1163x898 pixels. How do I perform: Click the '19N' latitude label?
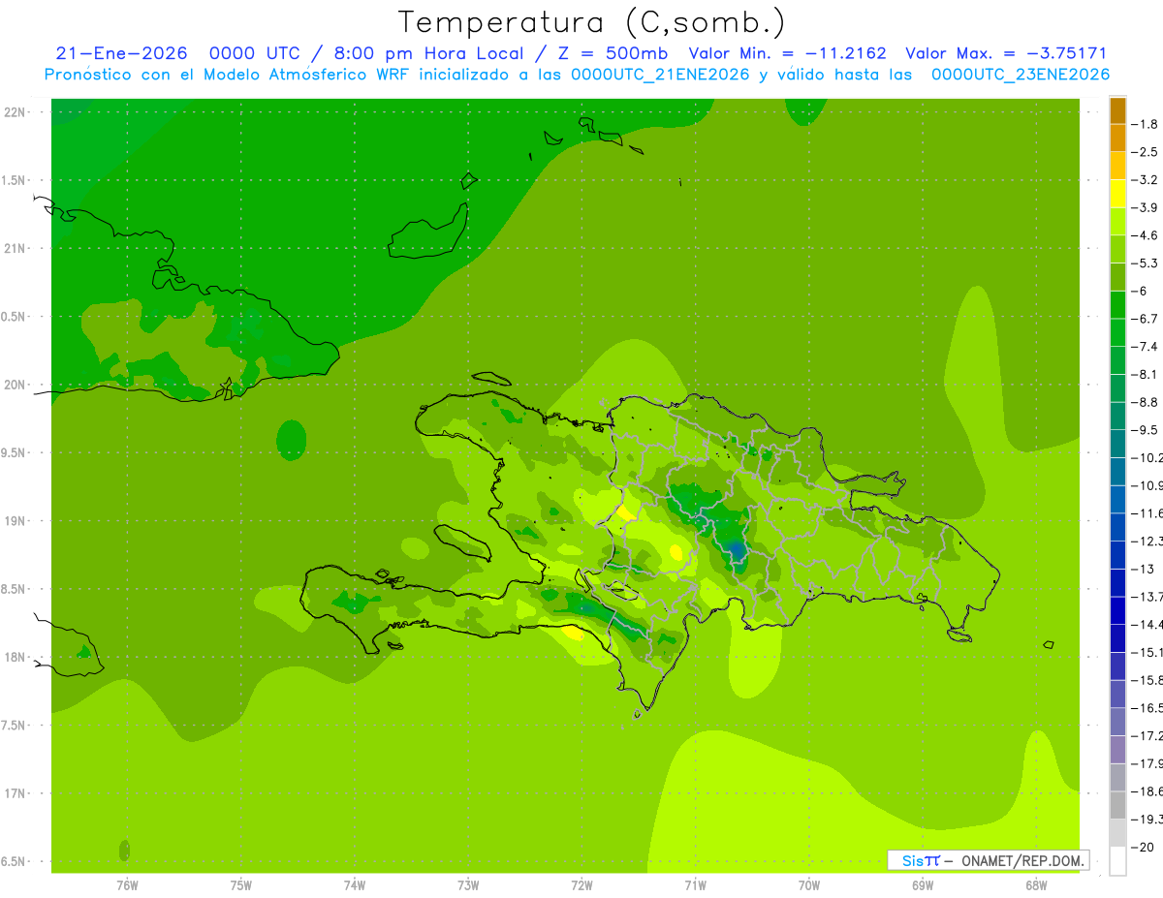point(14,521)
